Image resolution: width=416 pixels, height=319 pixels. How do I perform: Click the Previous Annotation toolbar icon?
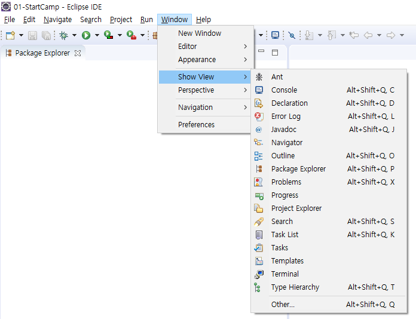pos(332,35)
